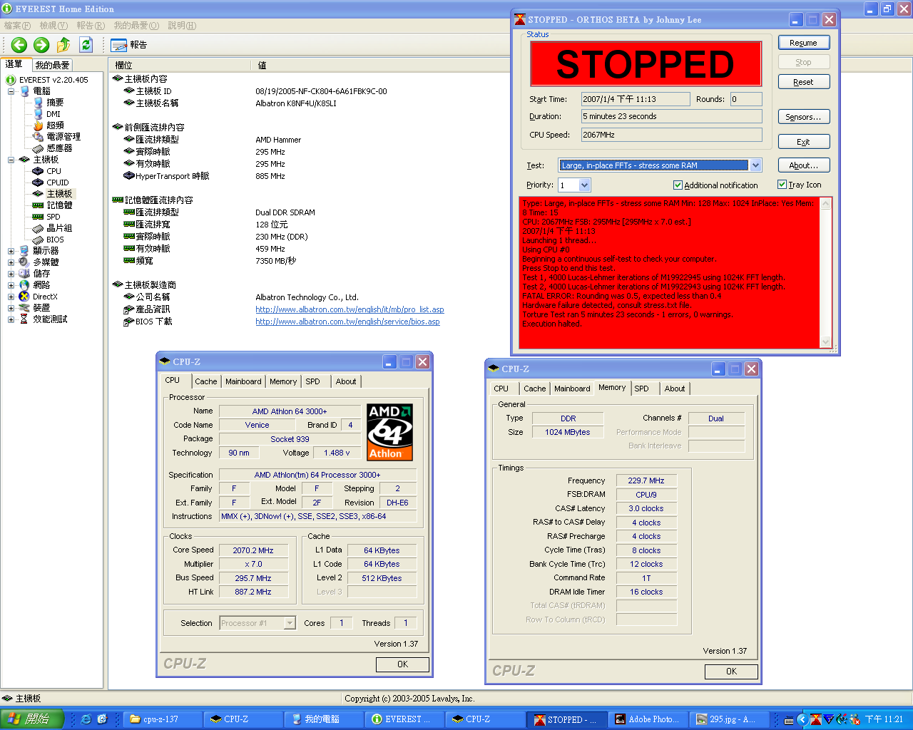
Task: Open the Albatron BIOS download link
Action: 347,322
